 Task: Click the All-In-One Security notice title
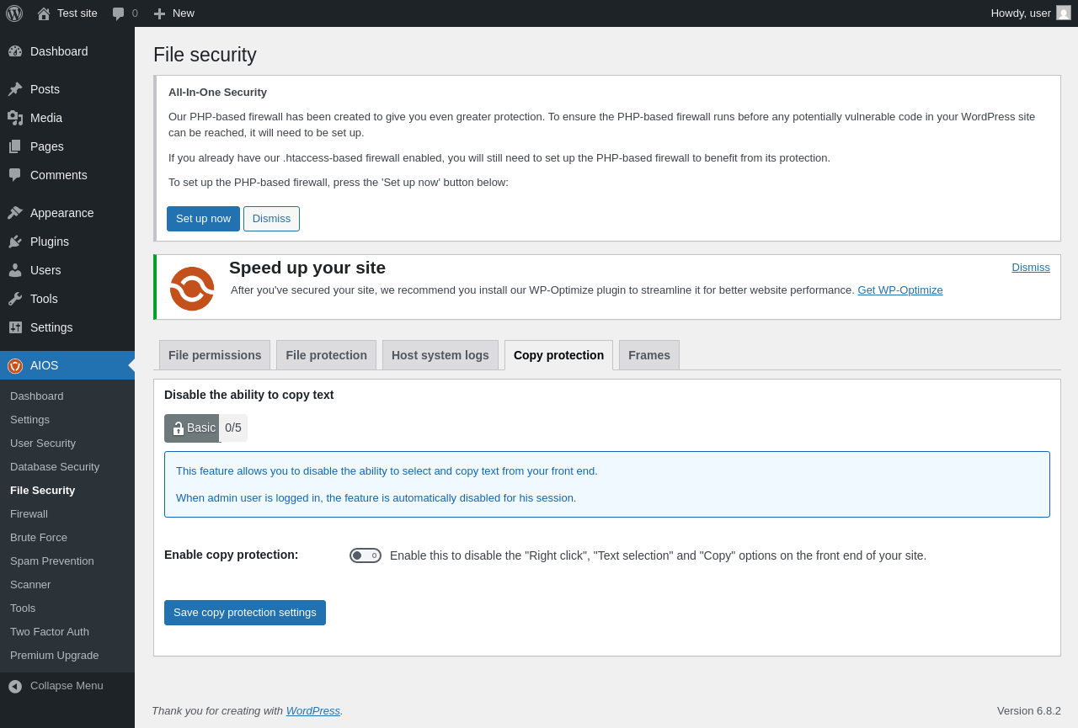pos(217,93)
